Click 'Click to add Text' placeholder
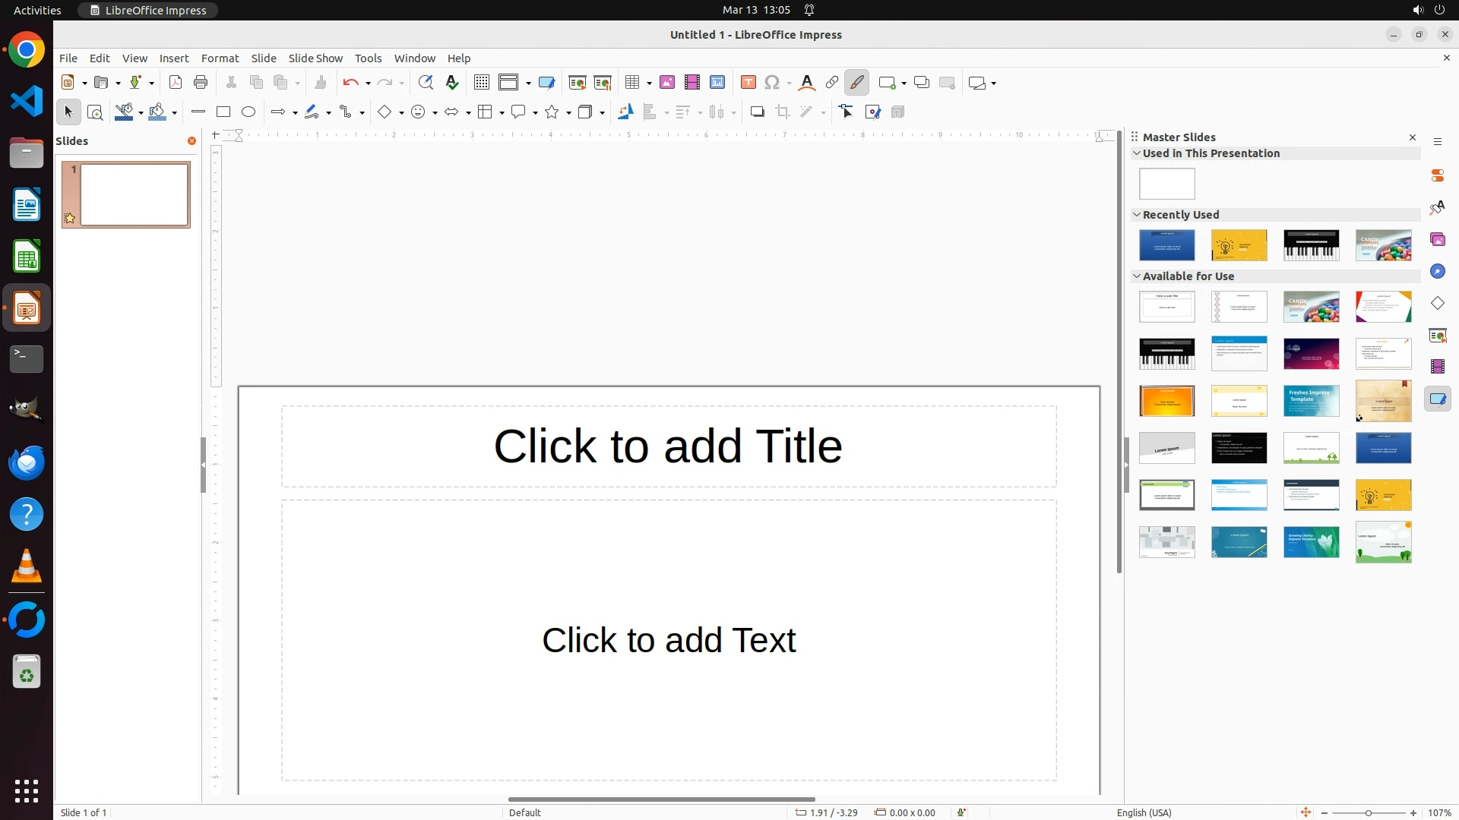 point(668,640)
